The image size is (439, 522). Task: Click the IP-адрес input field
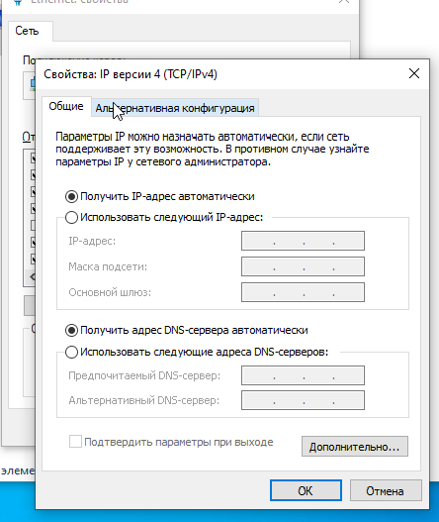(x=303, y=241)
